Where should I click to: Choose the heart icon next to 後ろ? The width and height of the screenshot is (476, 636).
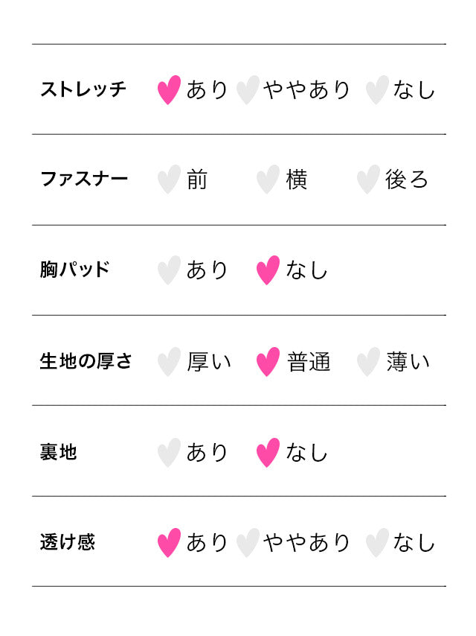coord(367,179)
